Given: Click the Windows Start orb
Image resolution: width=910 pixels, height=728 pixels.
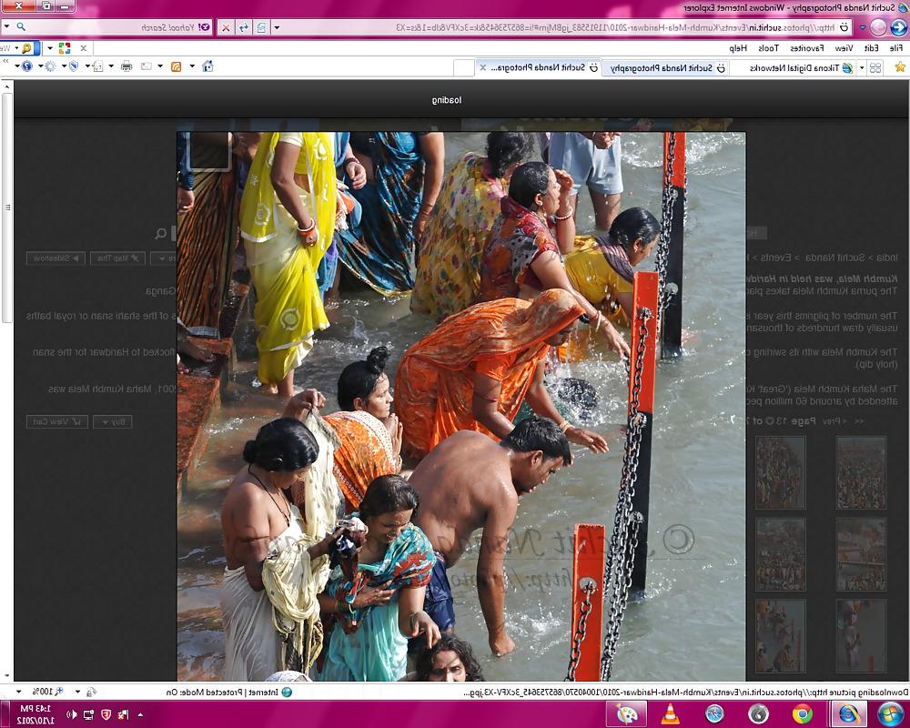Looking at the screenshot, I should click(889, 713).
